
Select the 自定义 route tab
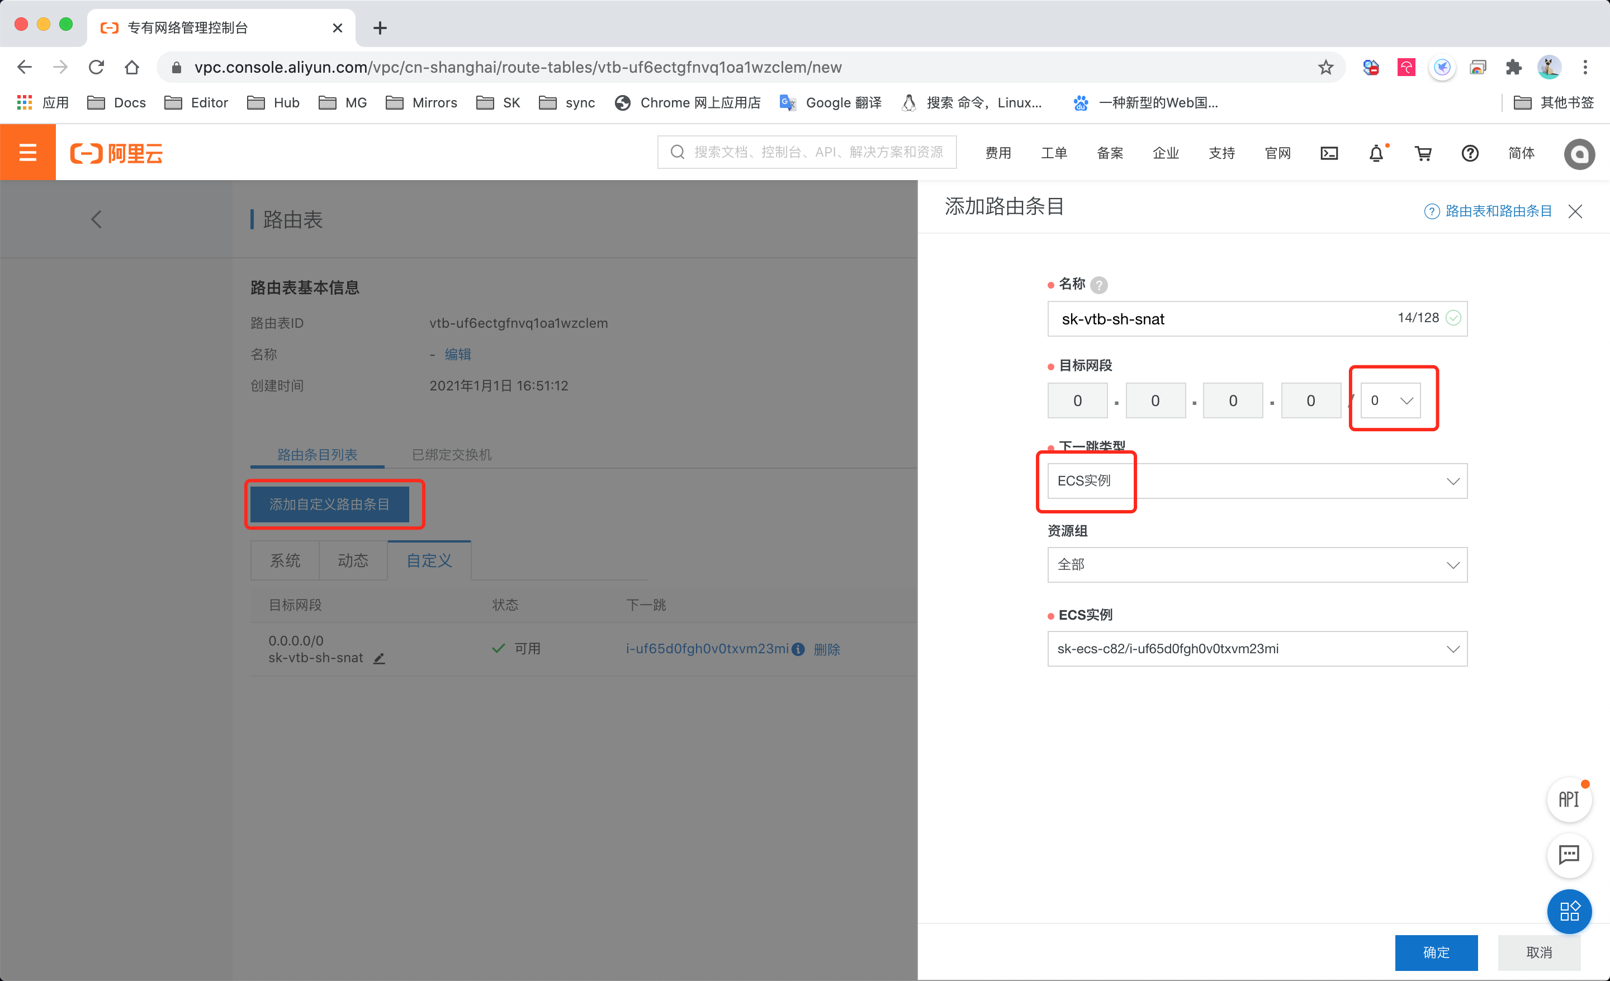(429, 561)
